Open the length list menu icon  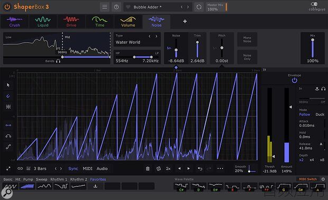tap(28, 168)
